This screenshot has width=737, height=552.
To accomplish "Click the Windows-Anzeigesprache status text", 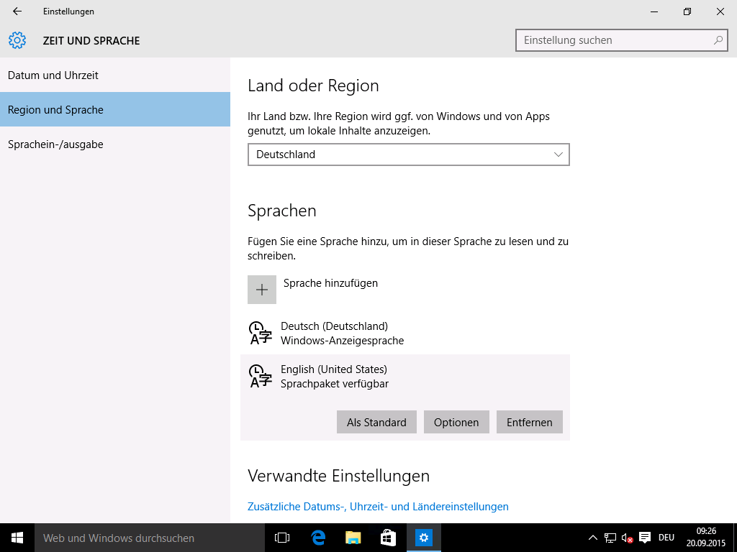I will pyautogui.click(x=342, y=340).
